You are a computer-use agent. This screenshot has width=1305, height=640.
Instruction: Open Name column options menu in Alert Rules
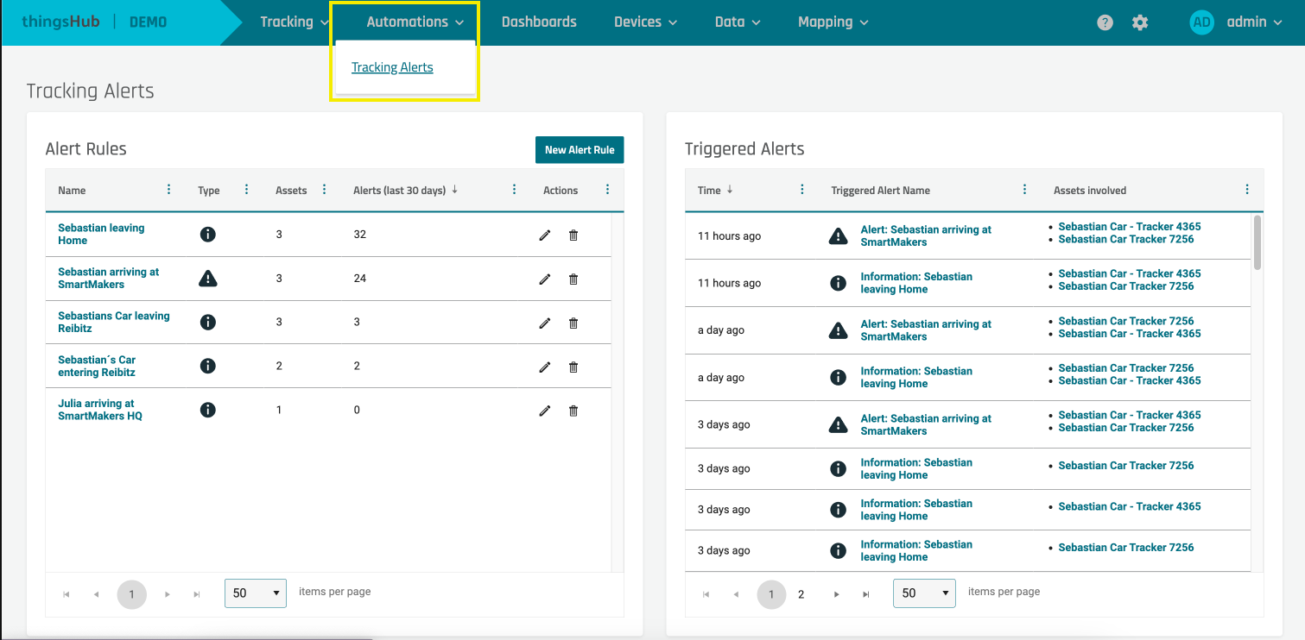168,190
